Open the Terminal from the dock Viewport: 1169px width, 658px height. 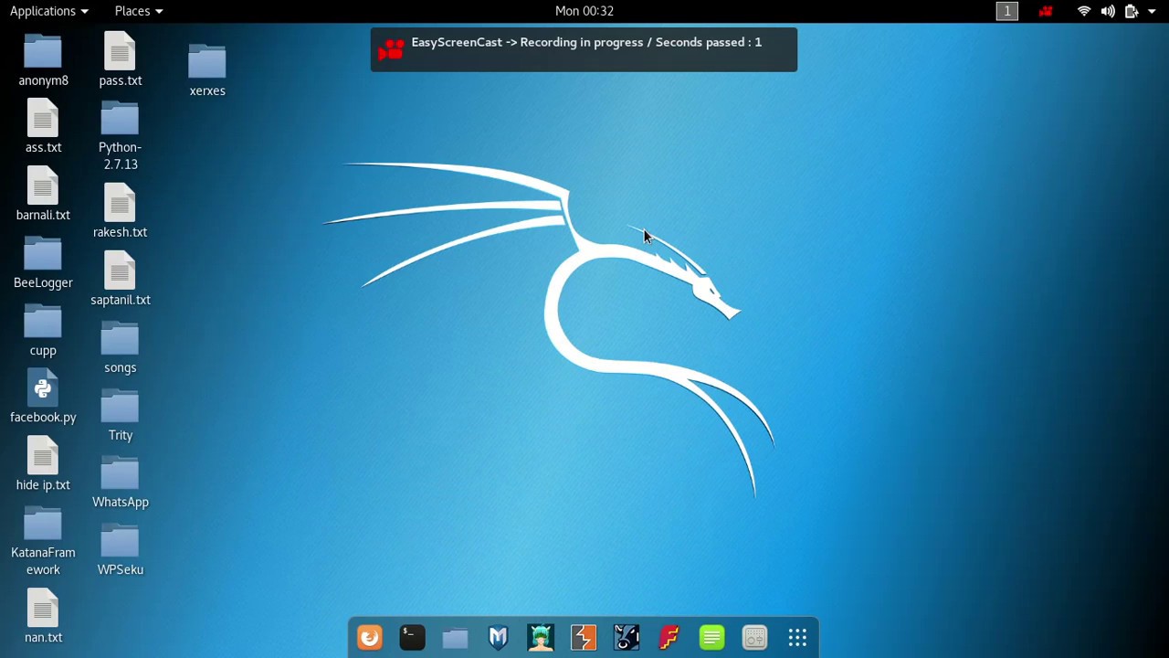point(412,637)
